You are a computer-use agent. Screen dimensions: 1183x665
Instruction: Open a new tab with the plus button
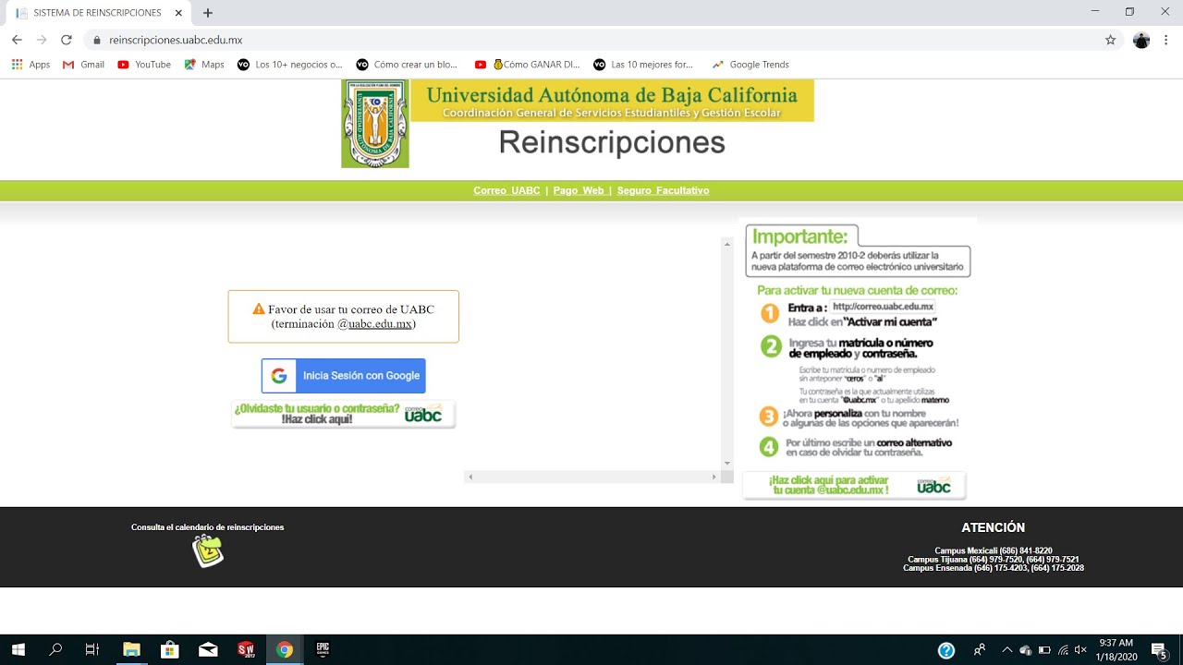[208, 13]
